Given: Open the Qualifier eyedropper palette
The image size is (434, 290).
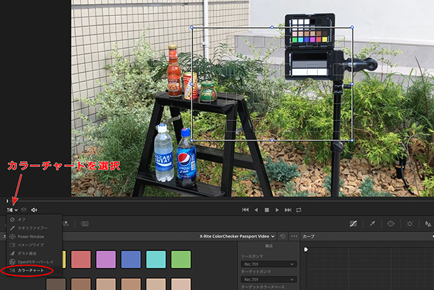Looking at the screenshot, I should coord(373,224).
